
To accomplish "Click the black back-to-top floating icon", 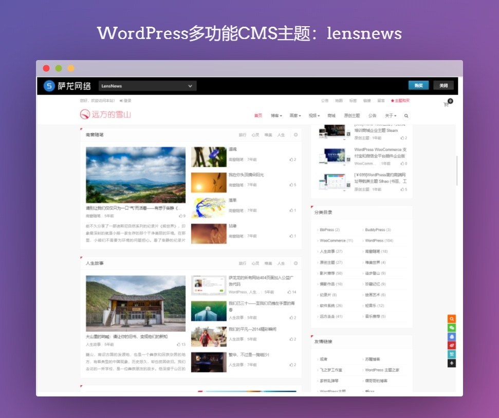I will pyautogui.click(x=452, y=363).
